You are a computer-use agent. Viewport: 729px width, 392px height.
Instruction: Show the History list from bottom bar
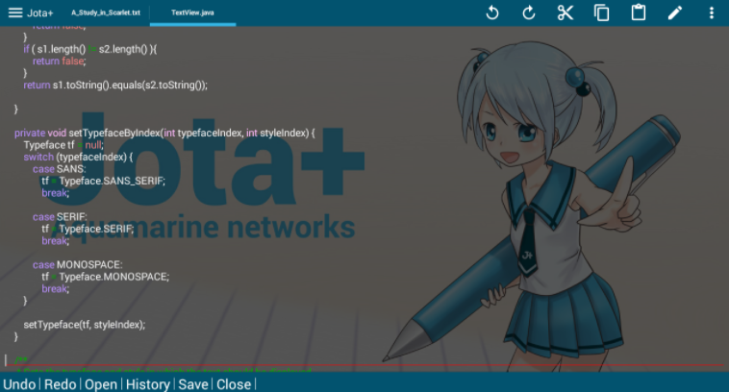[148, 384]
